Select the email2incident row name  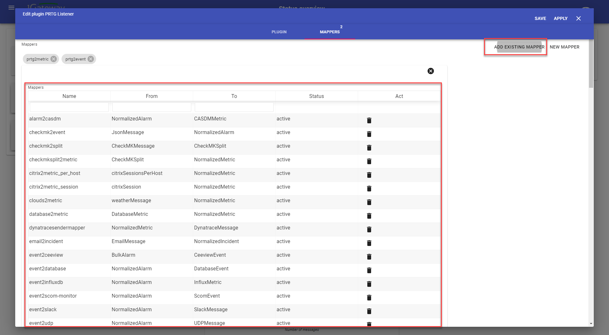[46, 241]
